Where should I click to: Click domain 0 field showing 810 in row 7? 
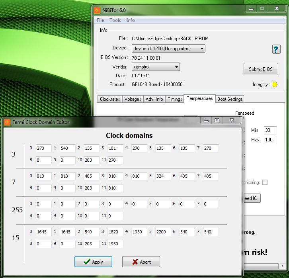44,176
